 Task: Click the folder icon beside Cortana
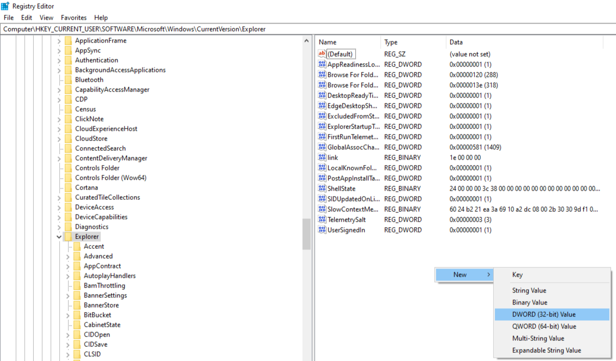tap(68, 187)
